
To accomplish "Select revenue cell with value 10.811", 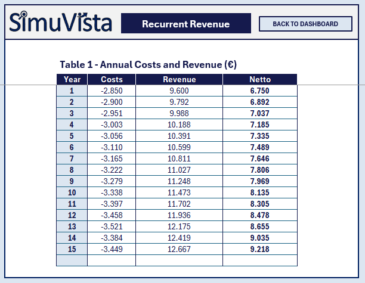I will coord(179,158).
